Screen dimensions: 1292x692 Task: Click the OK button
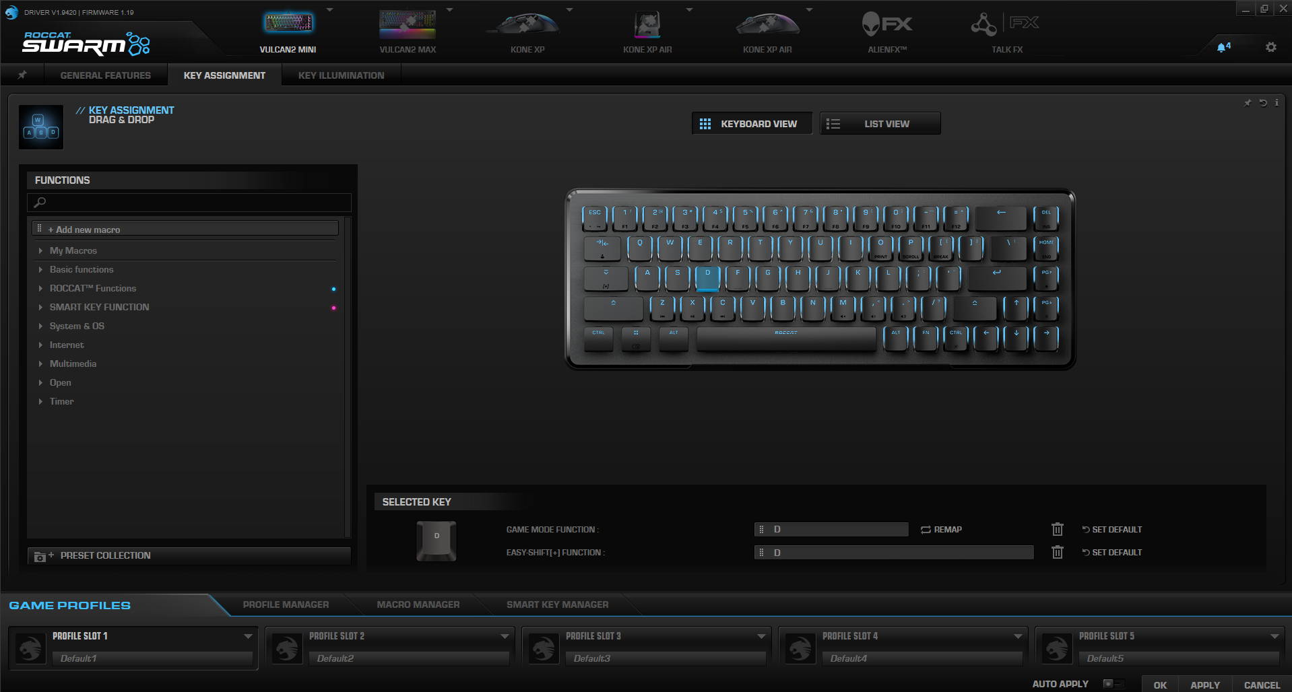[1159, 685]
